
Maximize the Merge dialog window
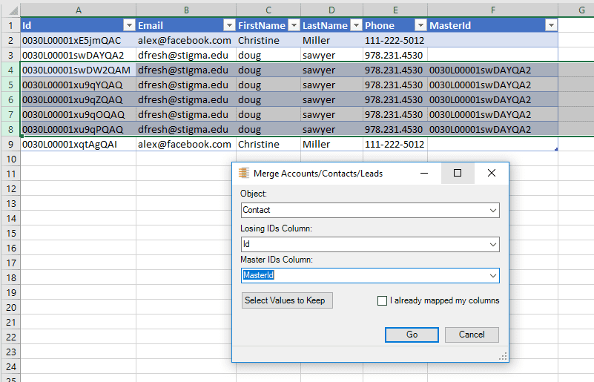(x=458, y=173)
